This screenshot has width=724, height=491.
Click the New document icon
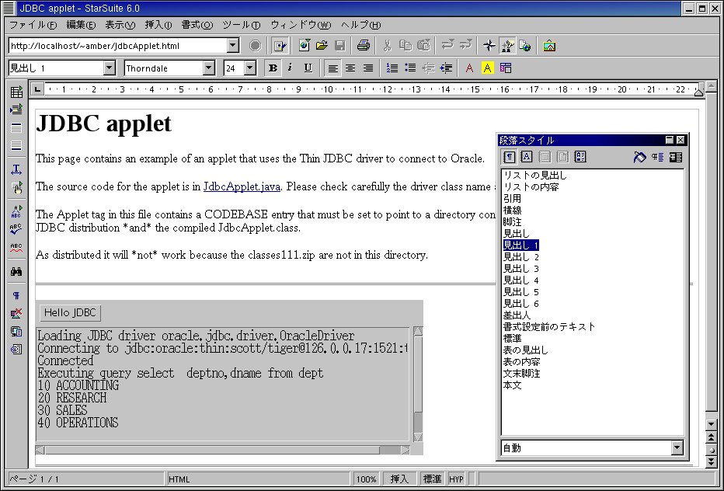coord(304,45)
